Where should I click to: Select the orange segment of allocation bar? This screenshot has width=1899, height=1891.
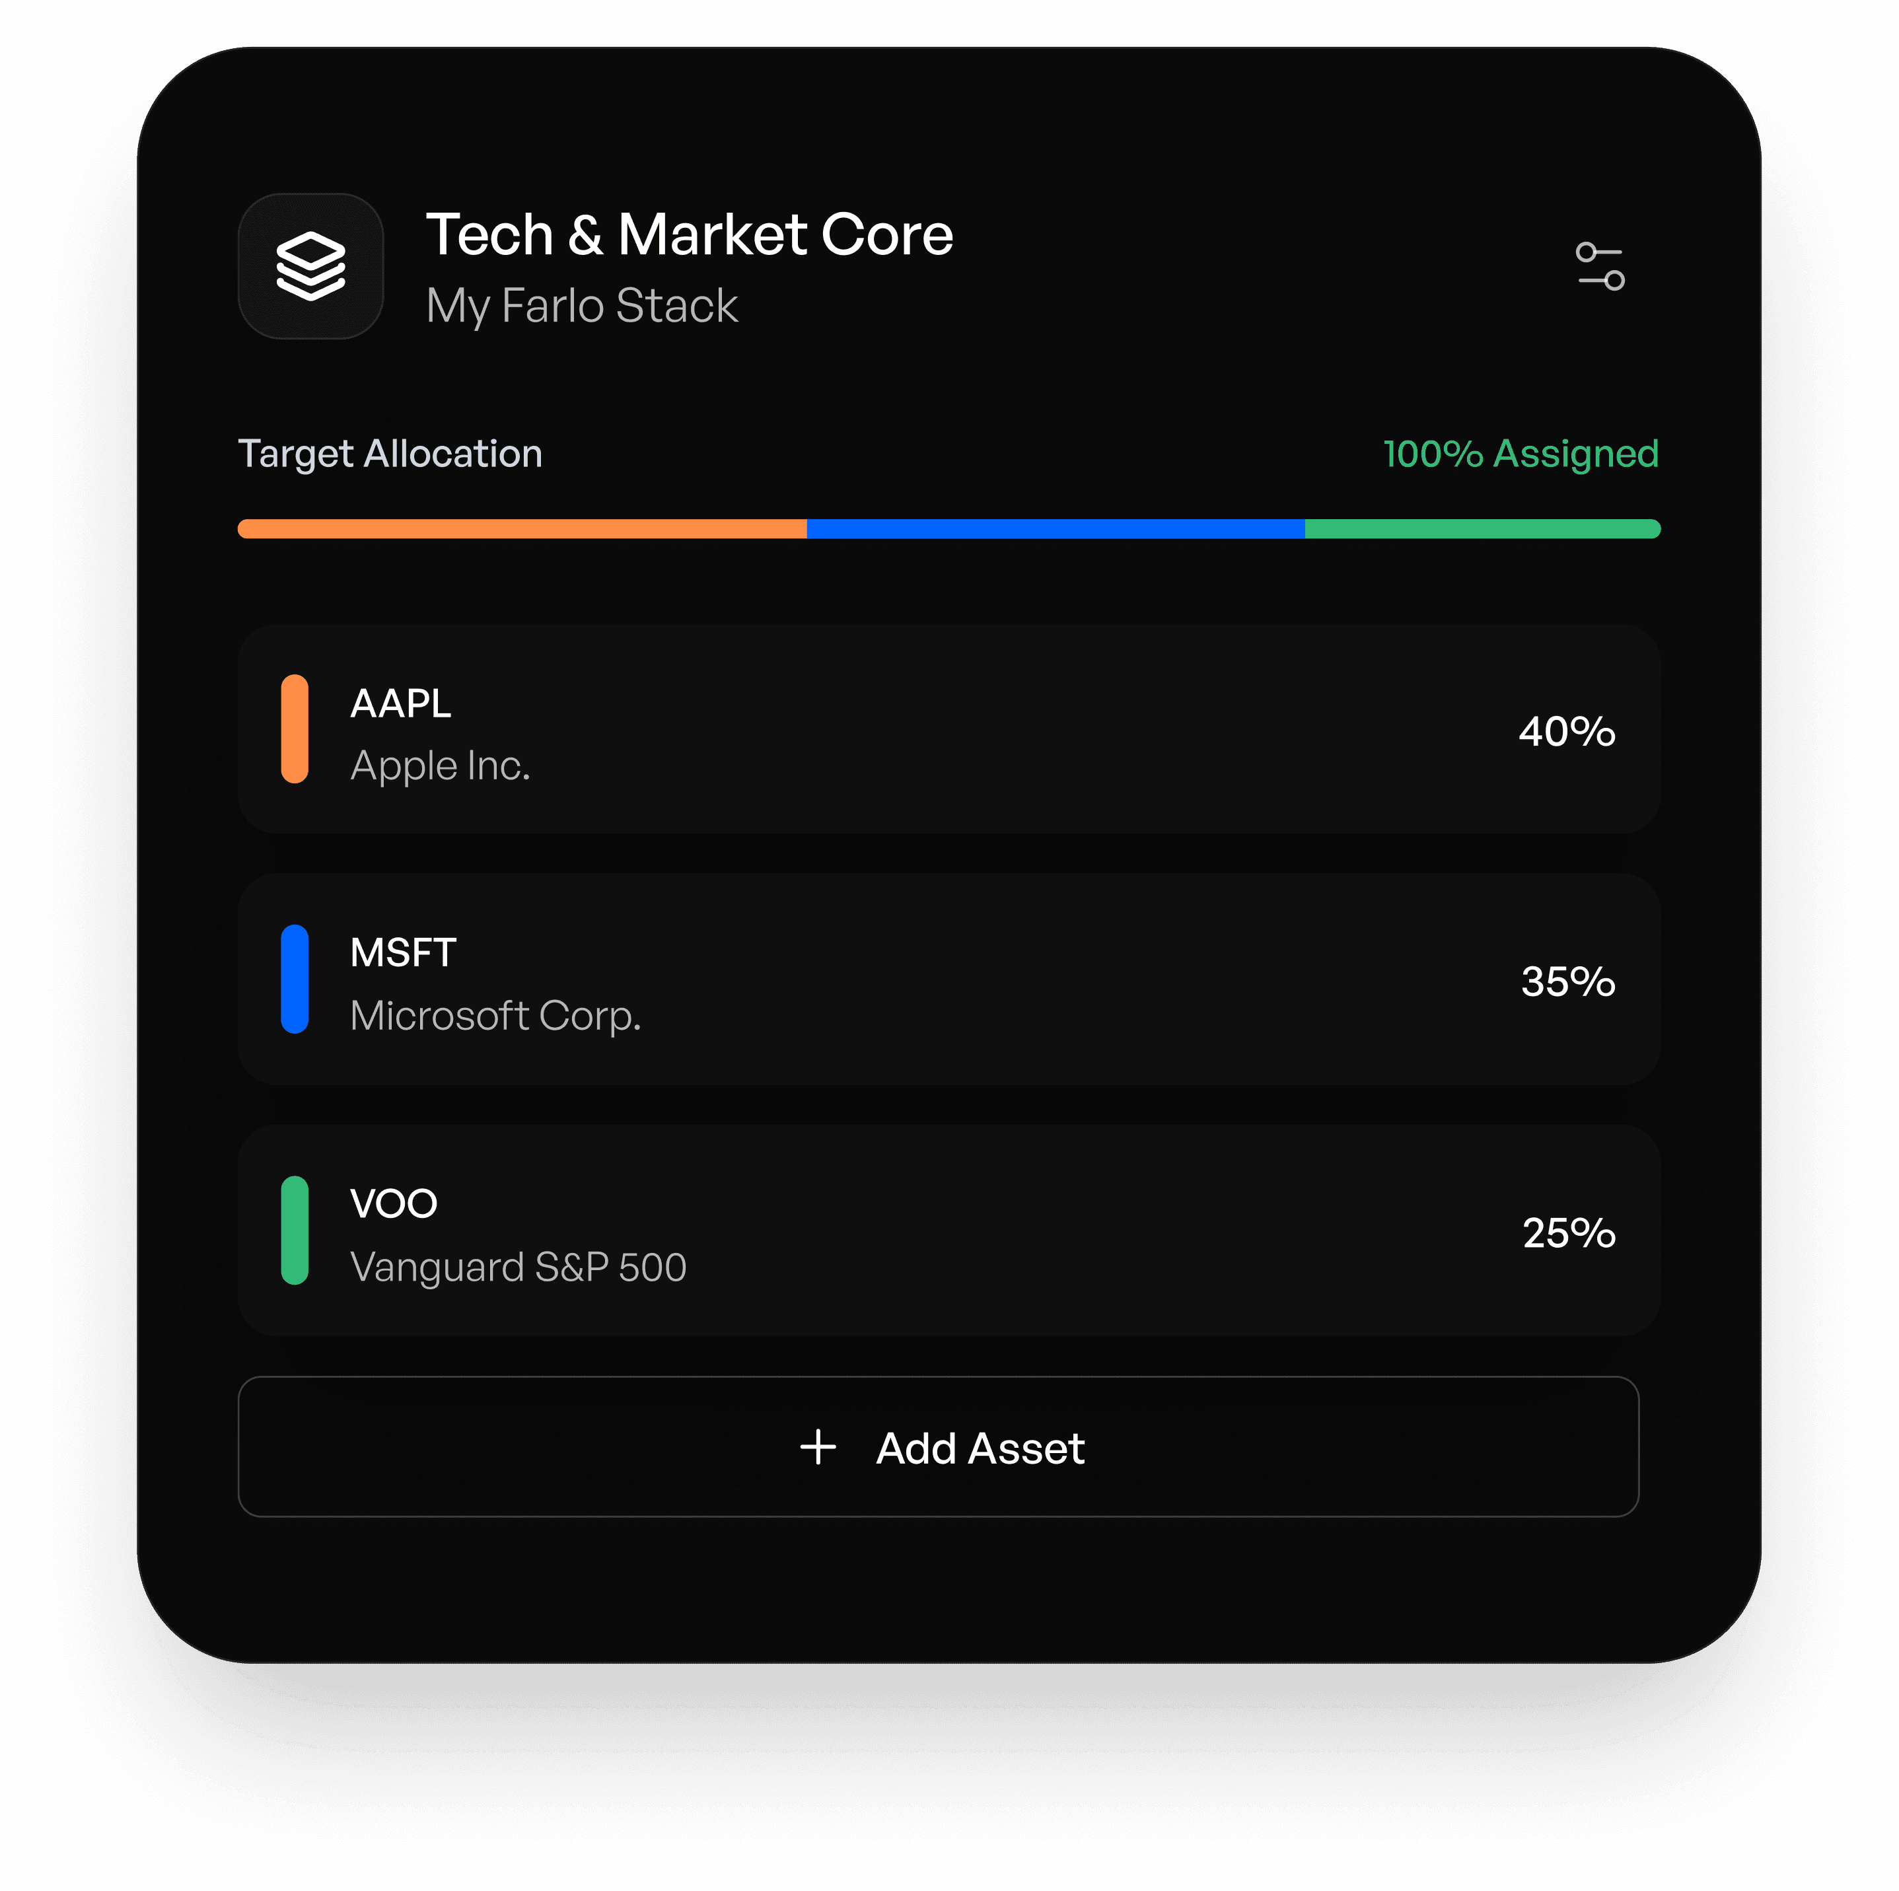pos(522,529)
